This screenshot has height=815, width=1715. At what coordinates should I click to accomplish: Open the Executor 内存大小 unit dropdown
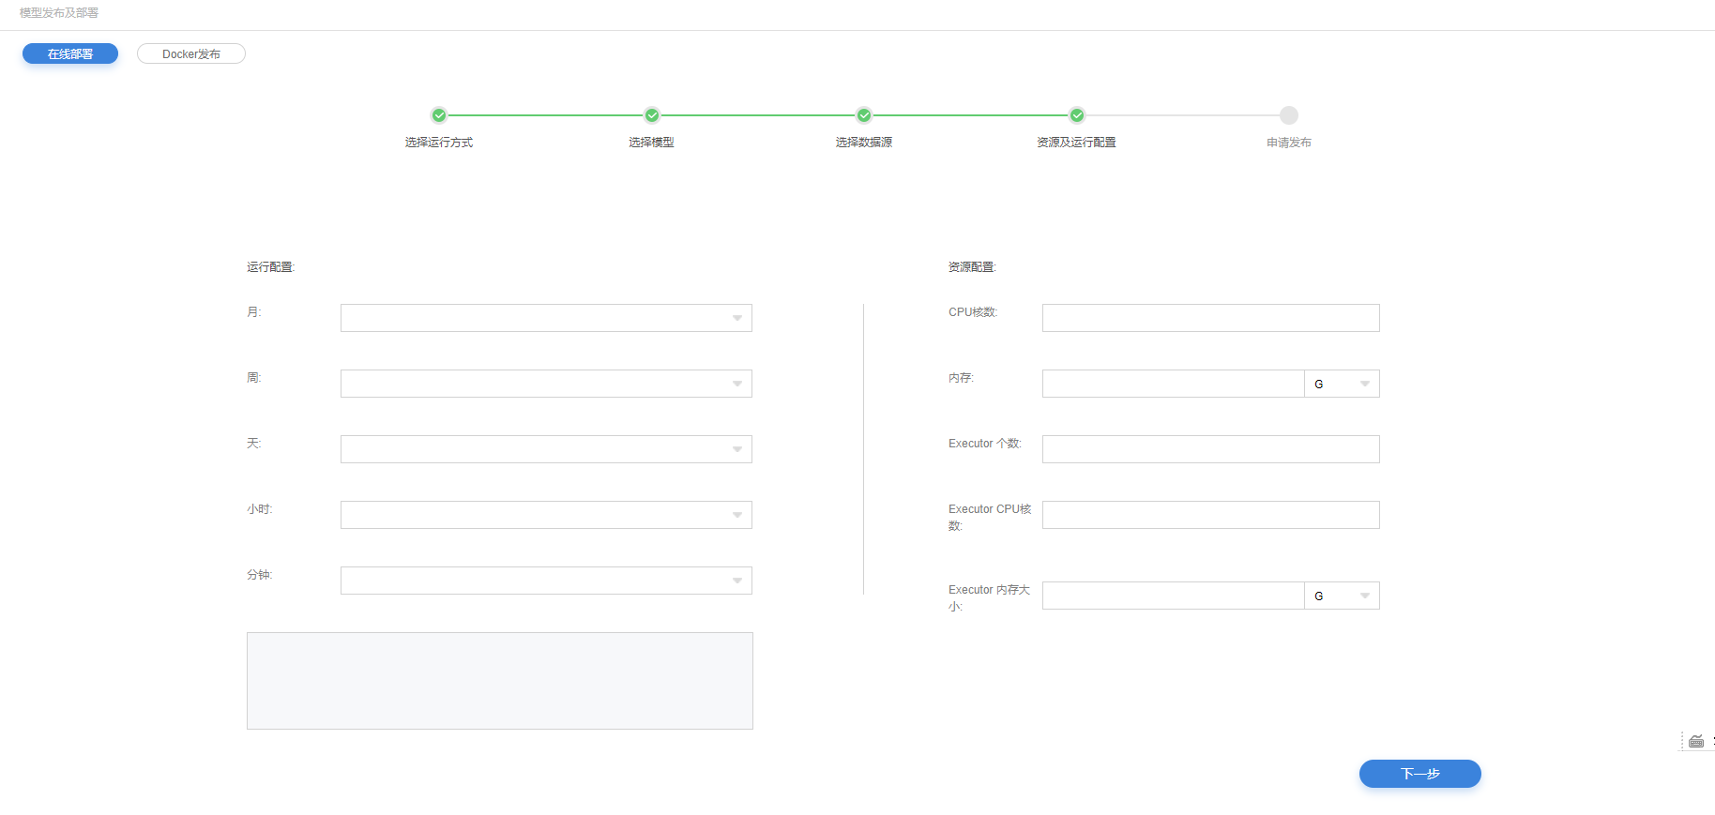(1343, 596)
